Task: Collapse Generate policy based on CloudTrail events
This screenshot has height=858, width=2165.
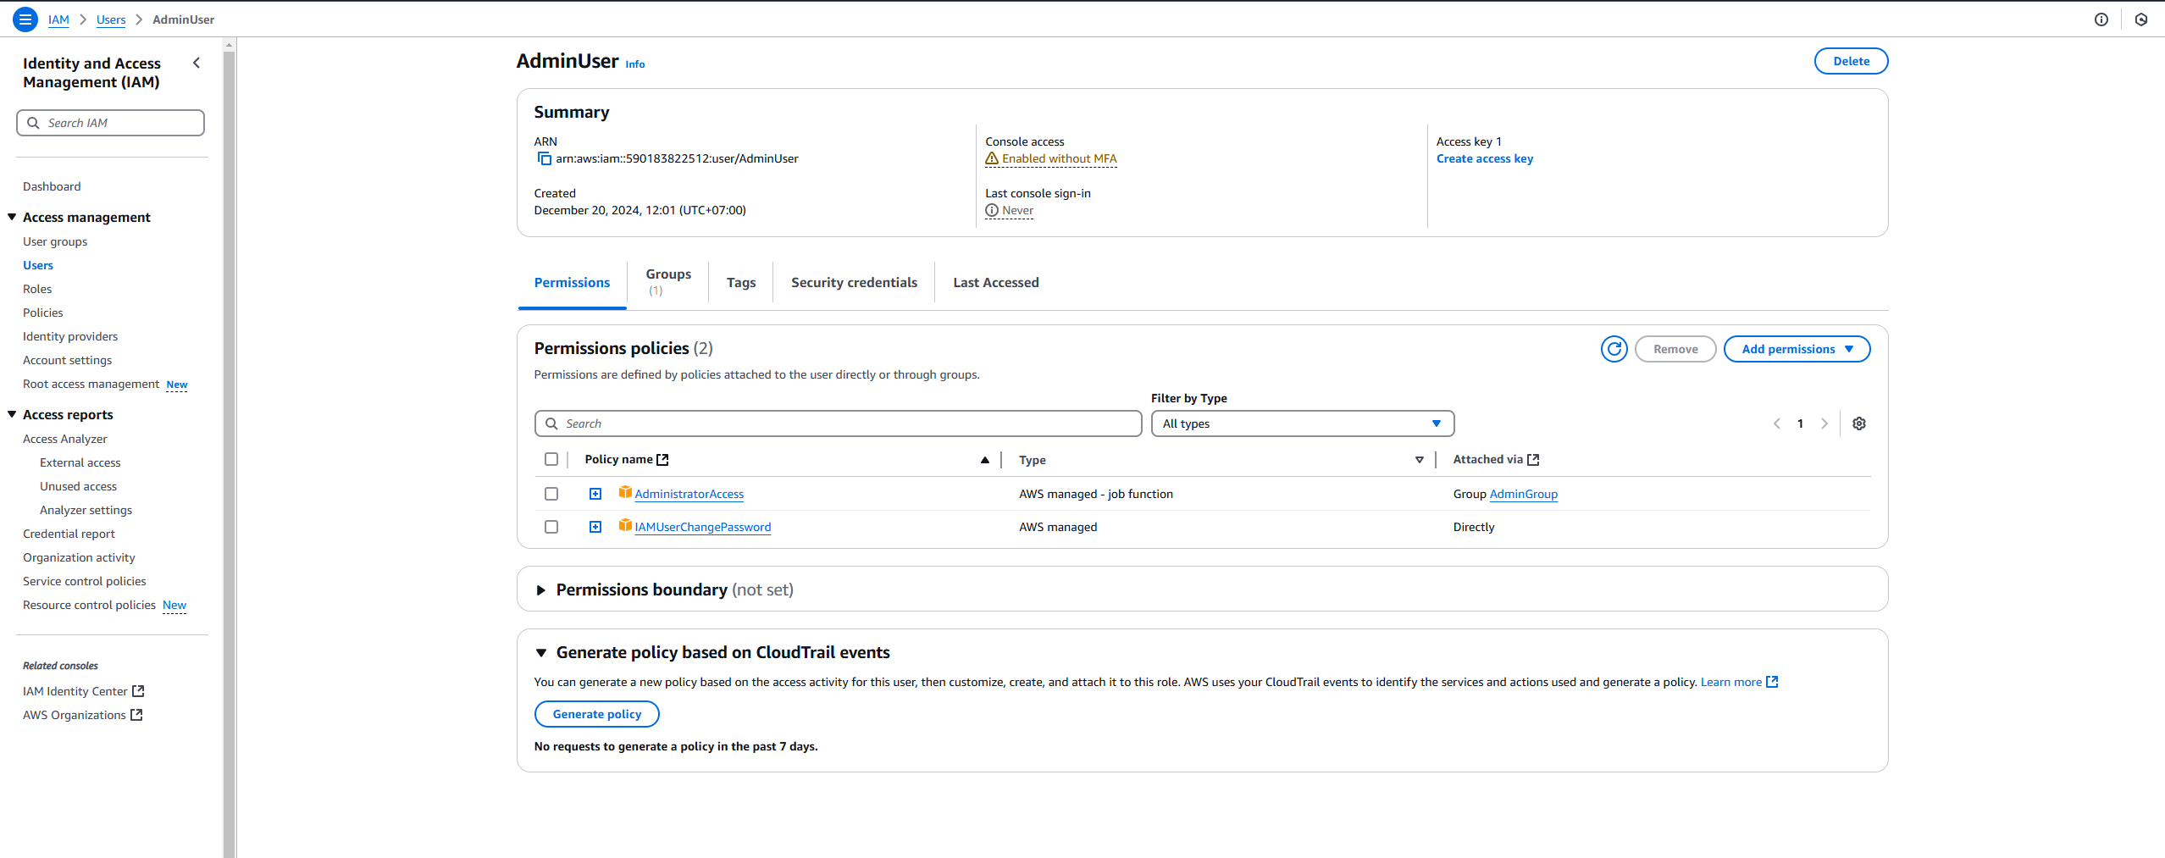Action: point(540,653)
